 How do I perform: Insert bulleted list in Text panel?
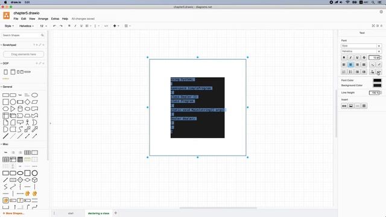click(350, 72)
